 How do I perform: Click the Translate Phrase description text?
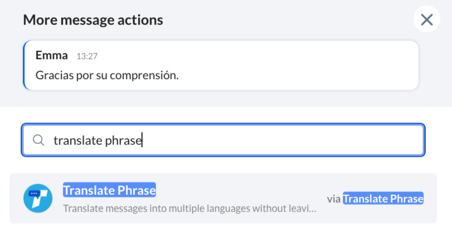pos(190,209)
